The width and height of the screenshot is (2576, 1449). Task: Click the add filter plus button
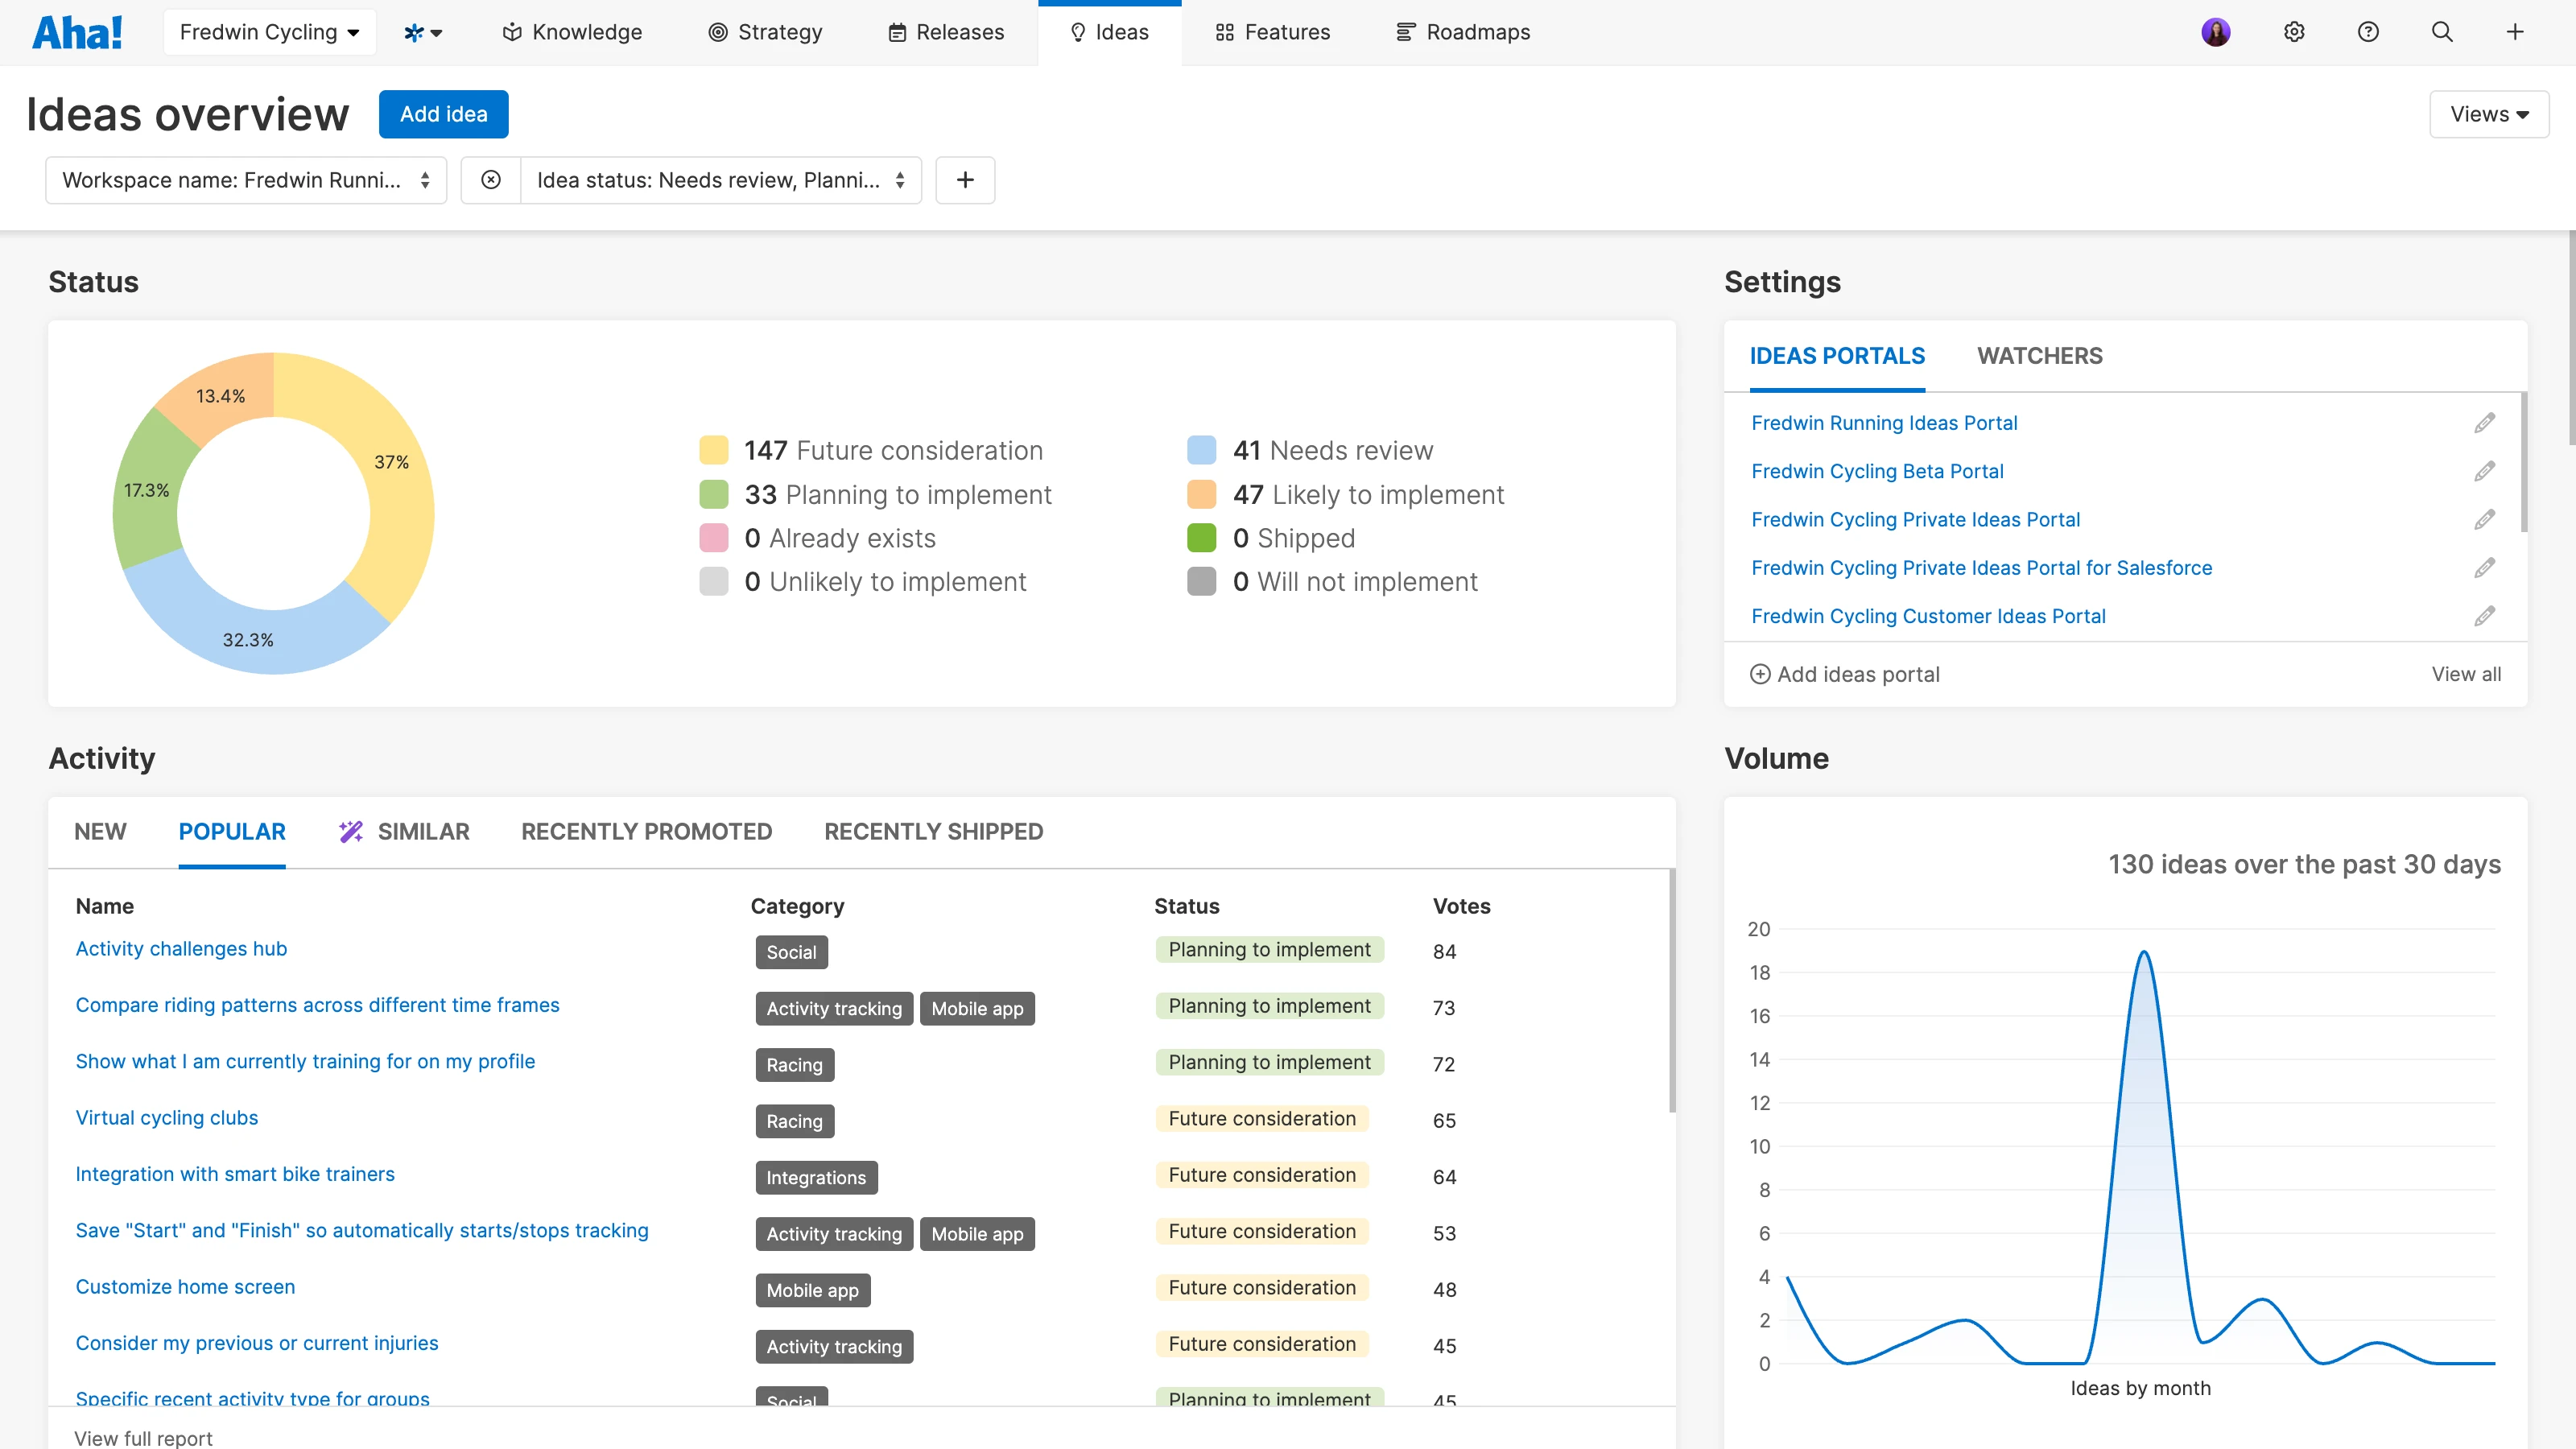coord(965,180)
